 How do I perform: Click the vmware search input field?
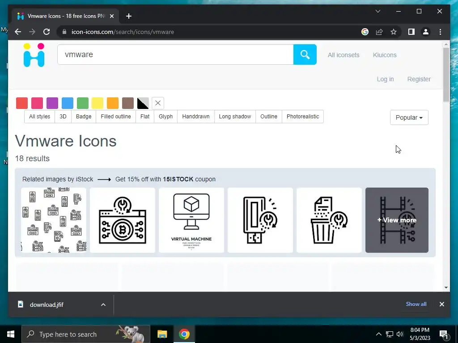tap(175, 54)
